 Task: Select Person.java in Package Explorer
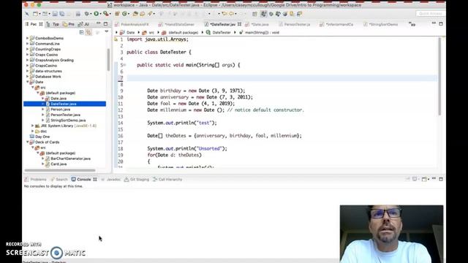click(x=60, y=110)
